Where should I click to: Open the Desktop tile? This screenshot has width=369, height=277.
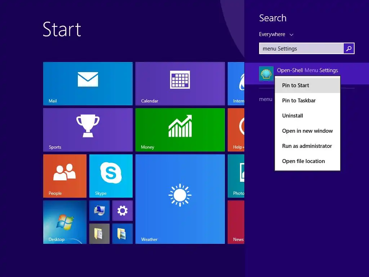coord(65,222)
